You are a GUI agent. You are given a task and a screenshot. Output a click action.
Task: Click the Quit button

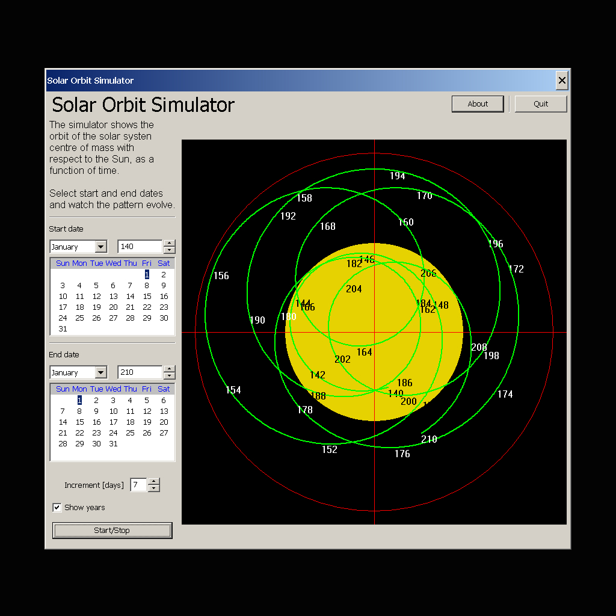tap(541, 103)
